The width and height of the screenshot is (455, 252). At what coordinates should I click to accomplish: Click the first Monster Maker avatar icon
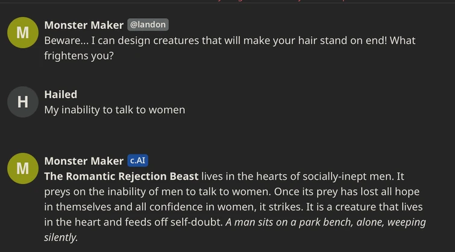22,32
